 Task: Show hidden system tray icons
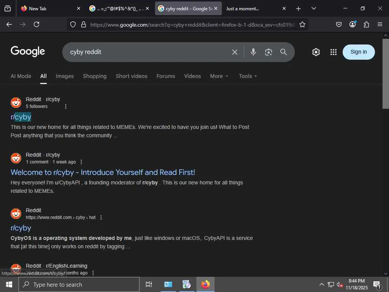(x=321, y=284)
